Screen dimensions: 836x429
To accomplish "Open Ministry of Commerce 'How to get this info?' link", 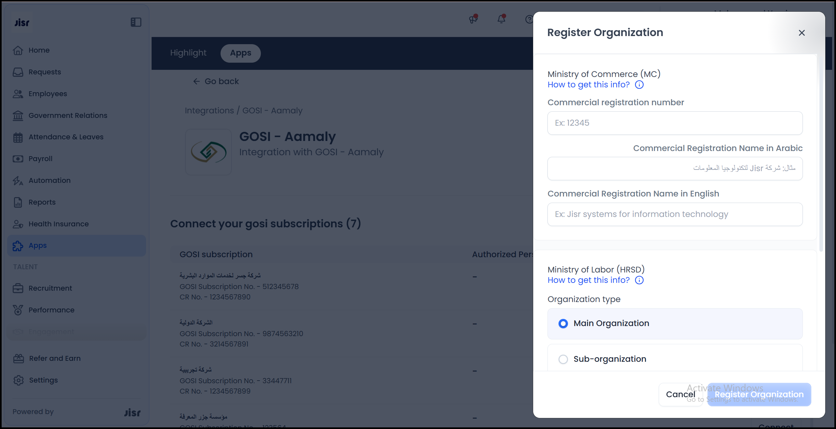I will pos(588,85).
